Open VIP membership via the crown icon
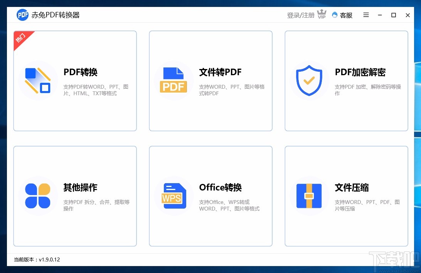Image resolution: width=421 pixels, height=273 pixels. point(321,14)
